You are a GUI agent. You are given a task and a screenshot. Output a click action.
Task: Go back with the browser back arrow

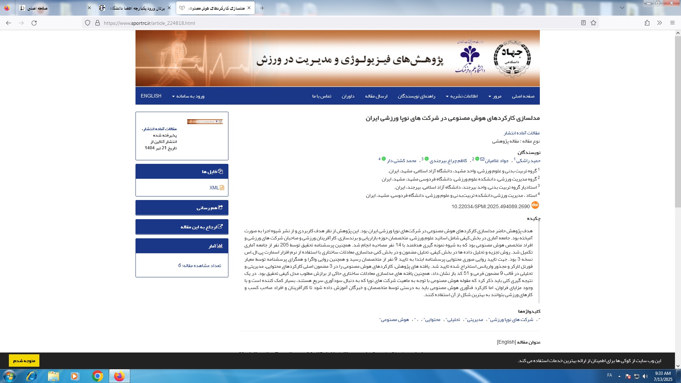coord(9,23)
